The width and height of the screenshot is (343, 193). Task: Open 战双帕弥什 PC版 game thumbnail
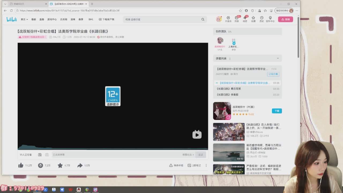[222, 111]
